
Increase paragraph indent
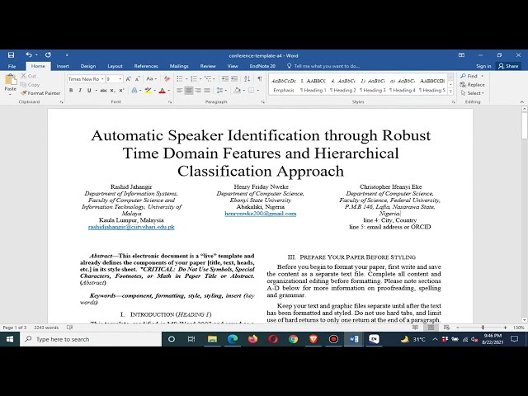click(234, 79)
